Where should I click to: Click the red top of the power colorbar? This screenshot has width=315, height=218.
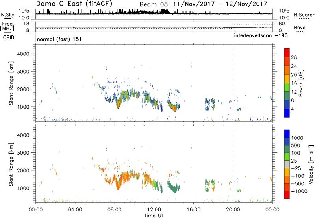pos(287,53)
